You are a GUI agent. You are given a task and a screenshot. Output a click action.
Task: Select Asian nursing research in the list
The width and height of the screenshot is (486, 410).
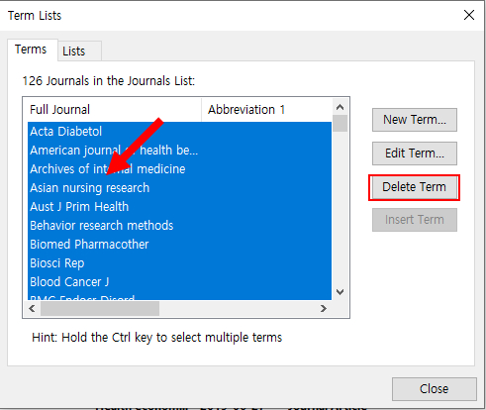click(x=179, y=188)
